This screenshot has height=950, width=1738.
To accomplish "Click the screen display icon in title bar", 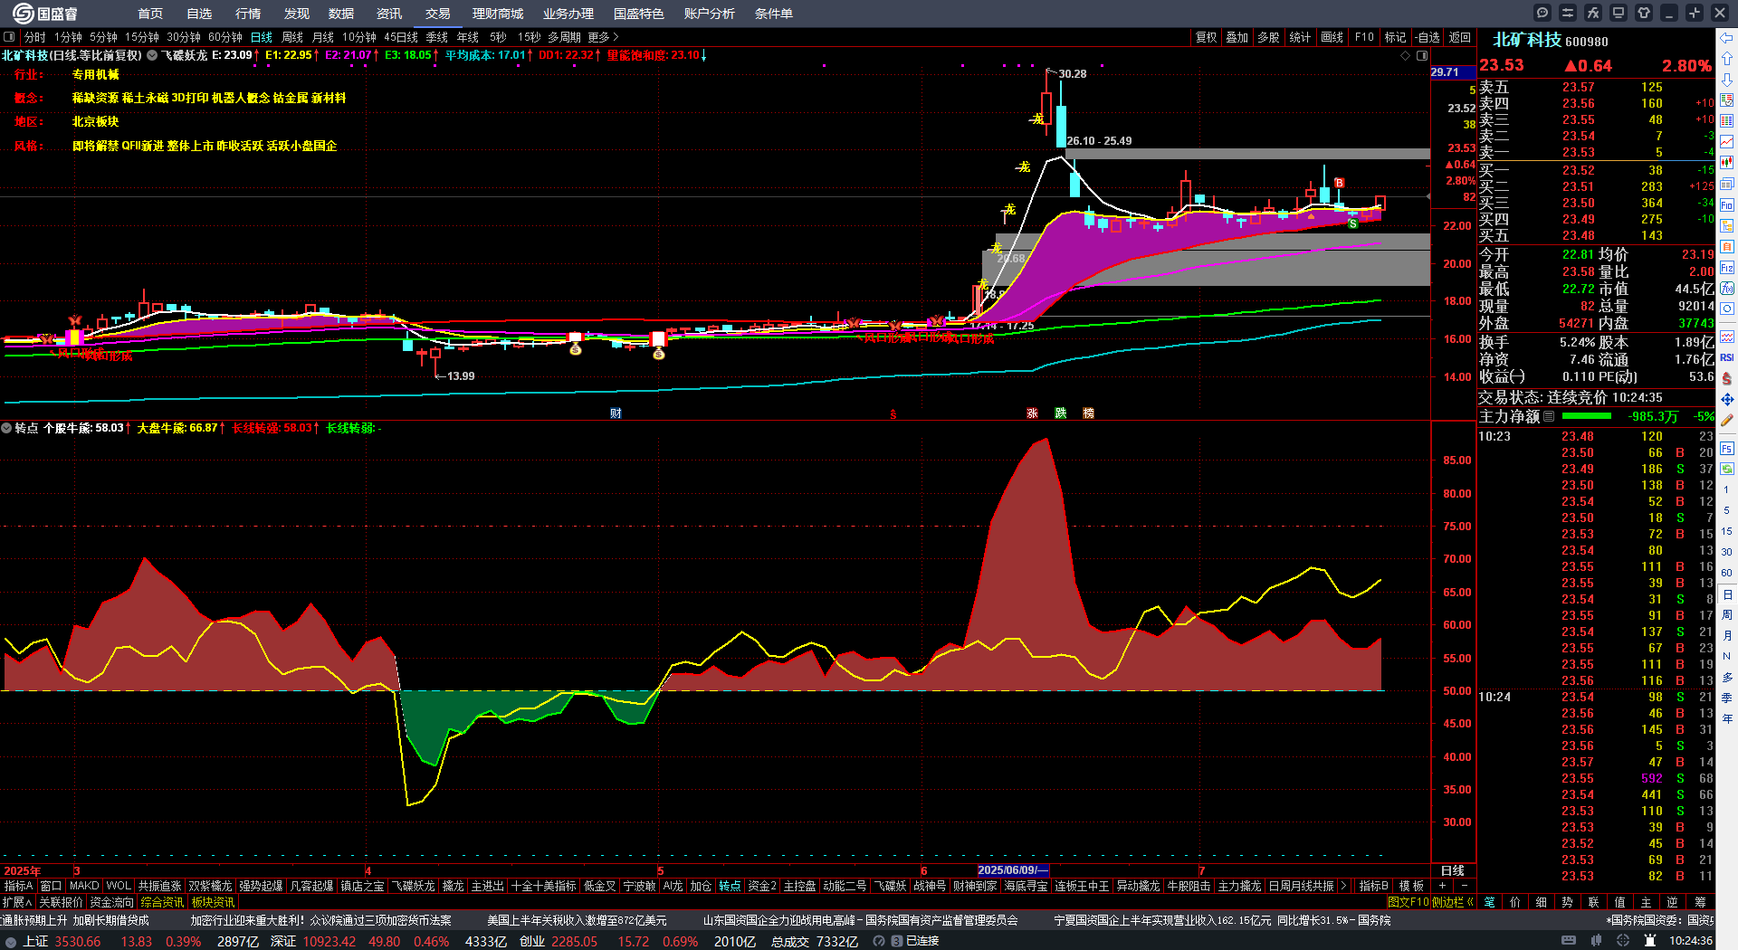I will tap(1619, 13).
